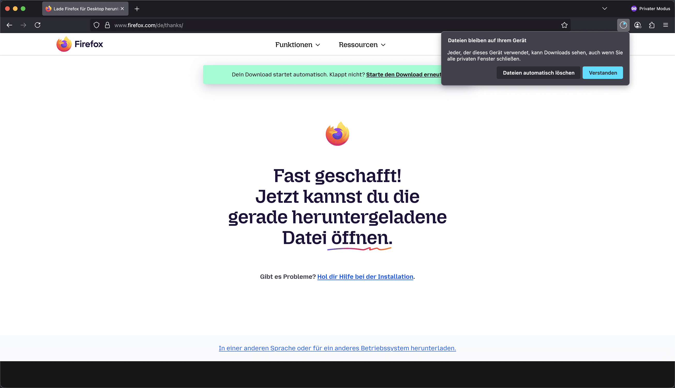This screenshot has height=388, width=675.
Task: Open the Firefox hamburger menu
Action: 665,25
